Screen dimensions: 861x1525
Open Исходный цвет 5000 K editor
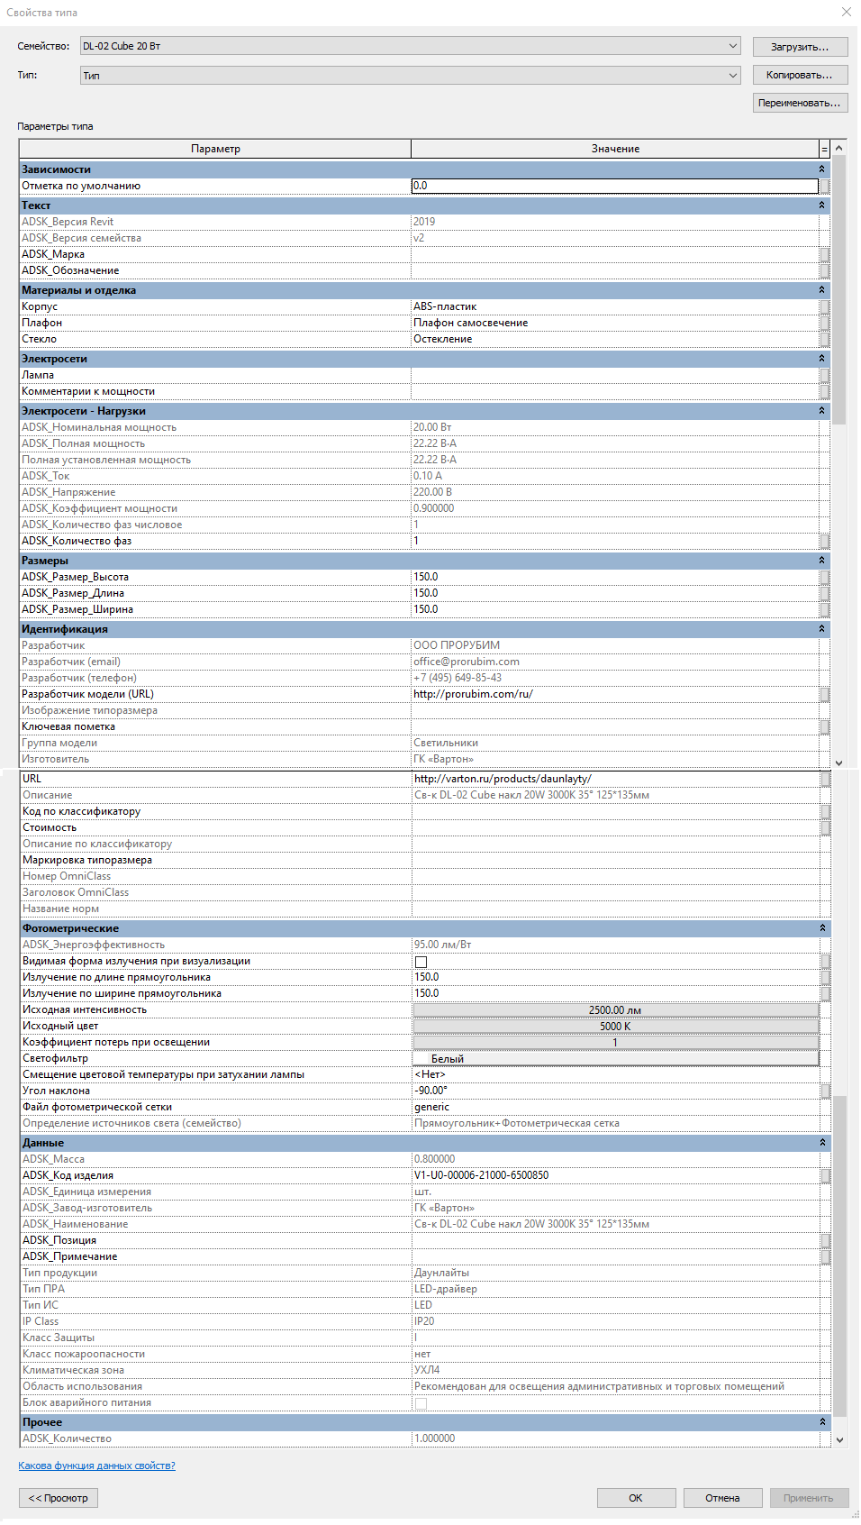click(616, 1027)
